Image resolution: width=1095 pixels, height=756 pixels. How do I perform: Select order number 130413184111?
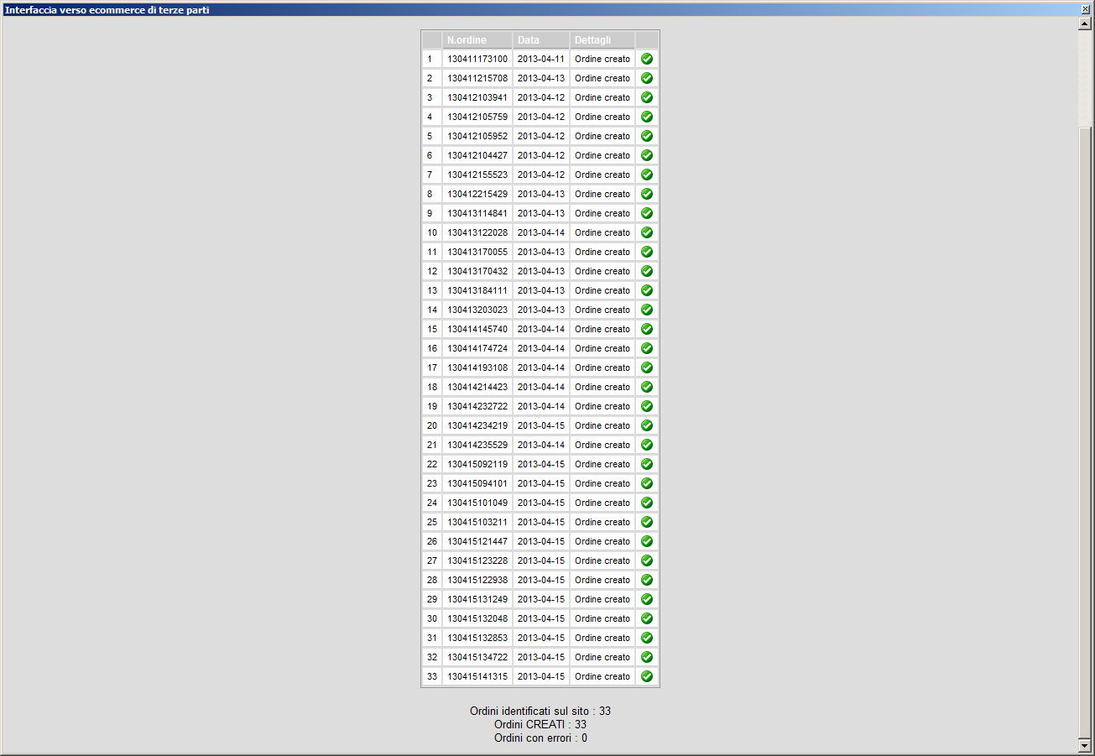tap(477, 290)
